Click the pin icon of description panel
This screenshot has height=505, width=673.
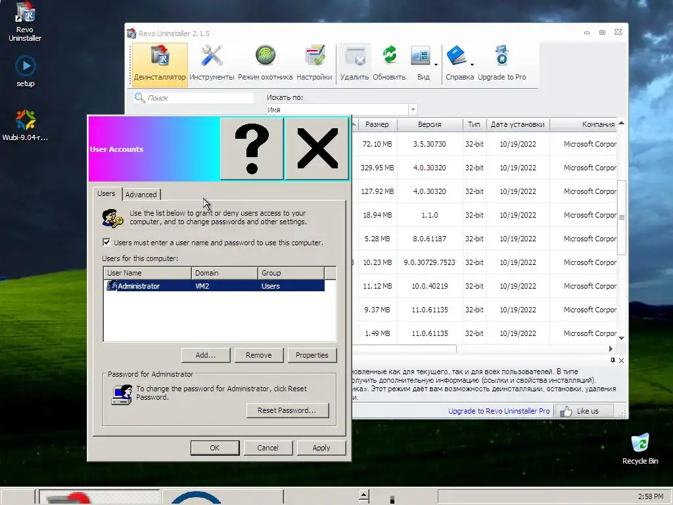(613, 360)
